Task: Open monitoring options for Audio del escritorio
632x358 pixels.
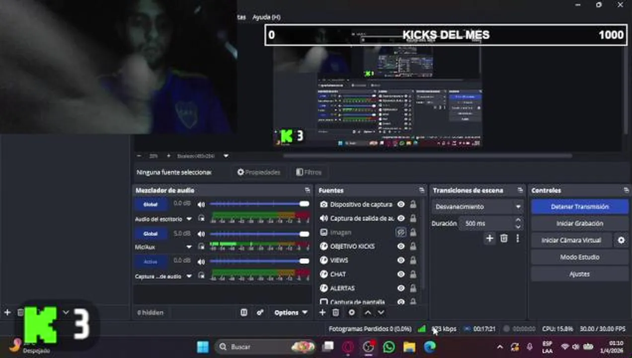Action: pos(201,218)
